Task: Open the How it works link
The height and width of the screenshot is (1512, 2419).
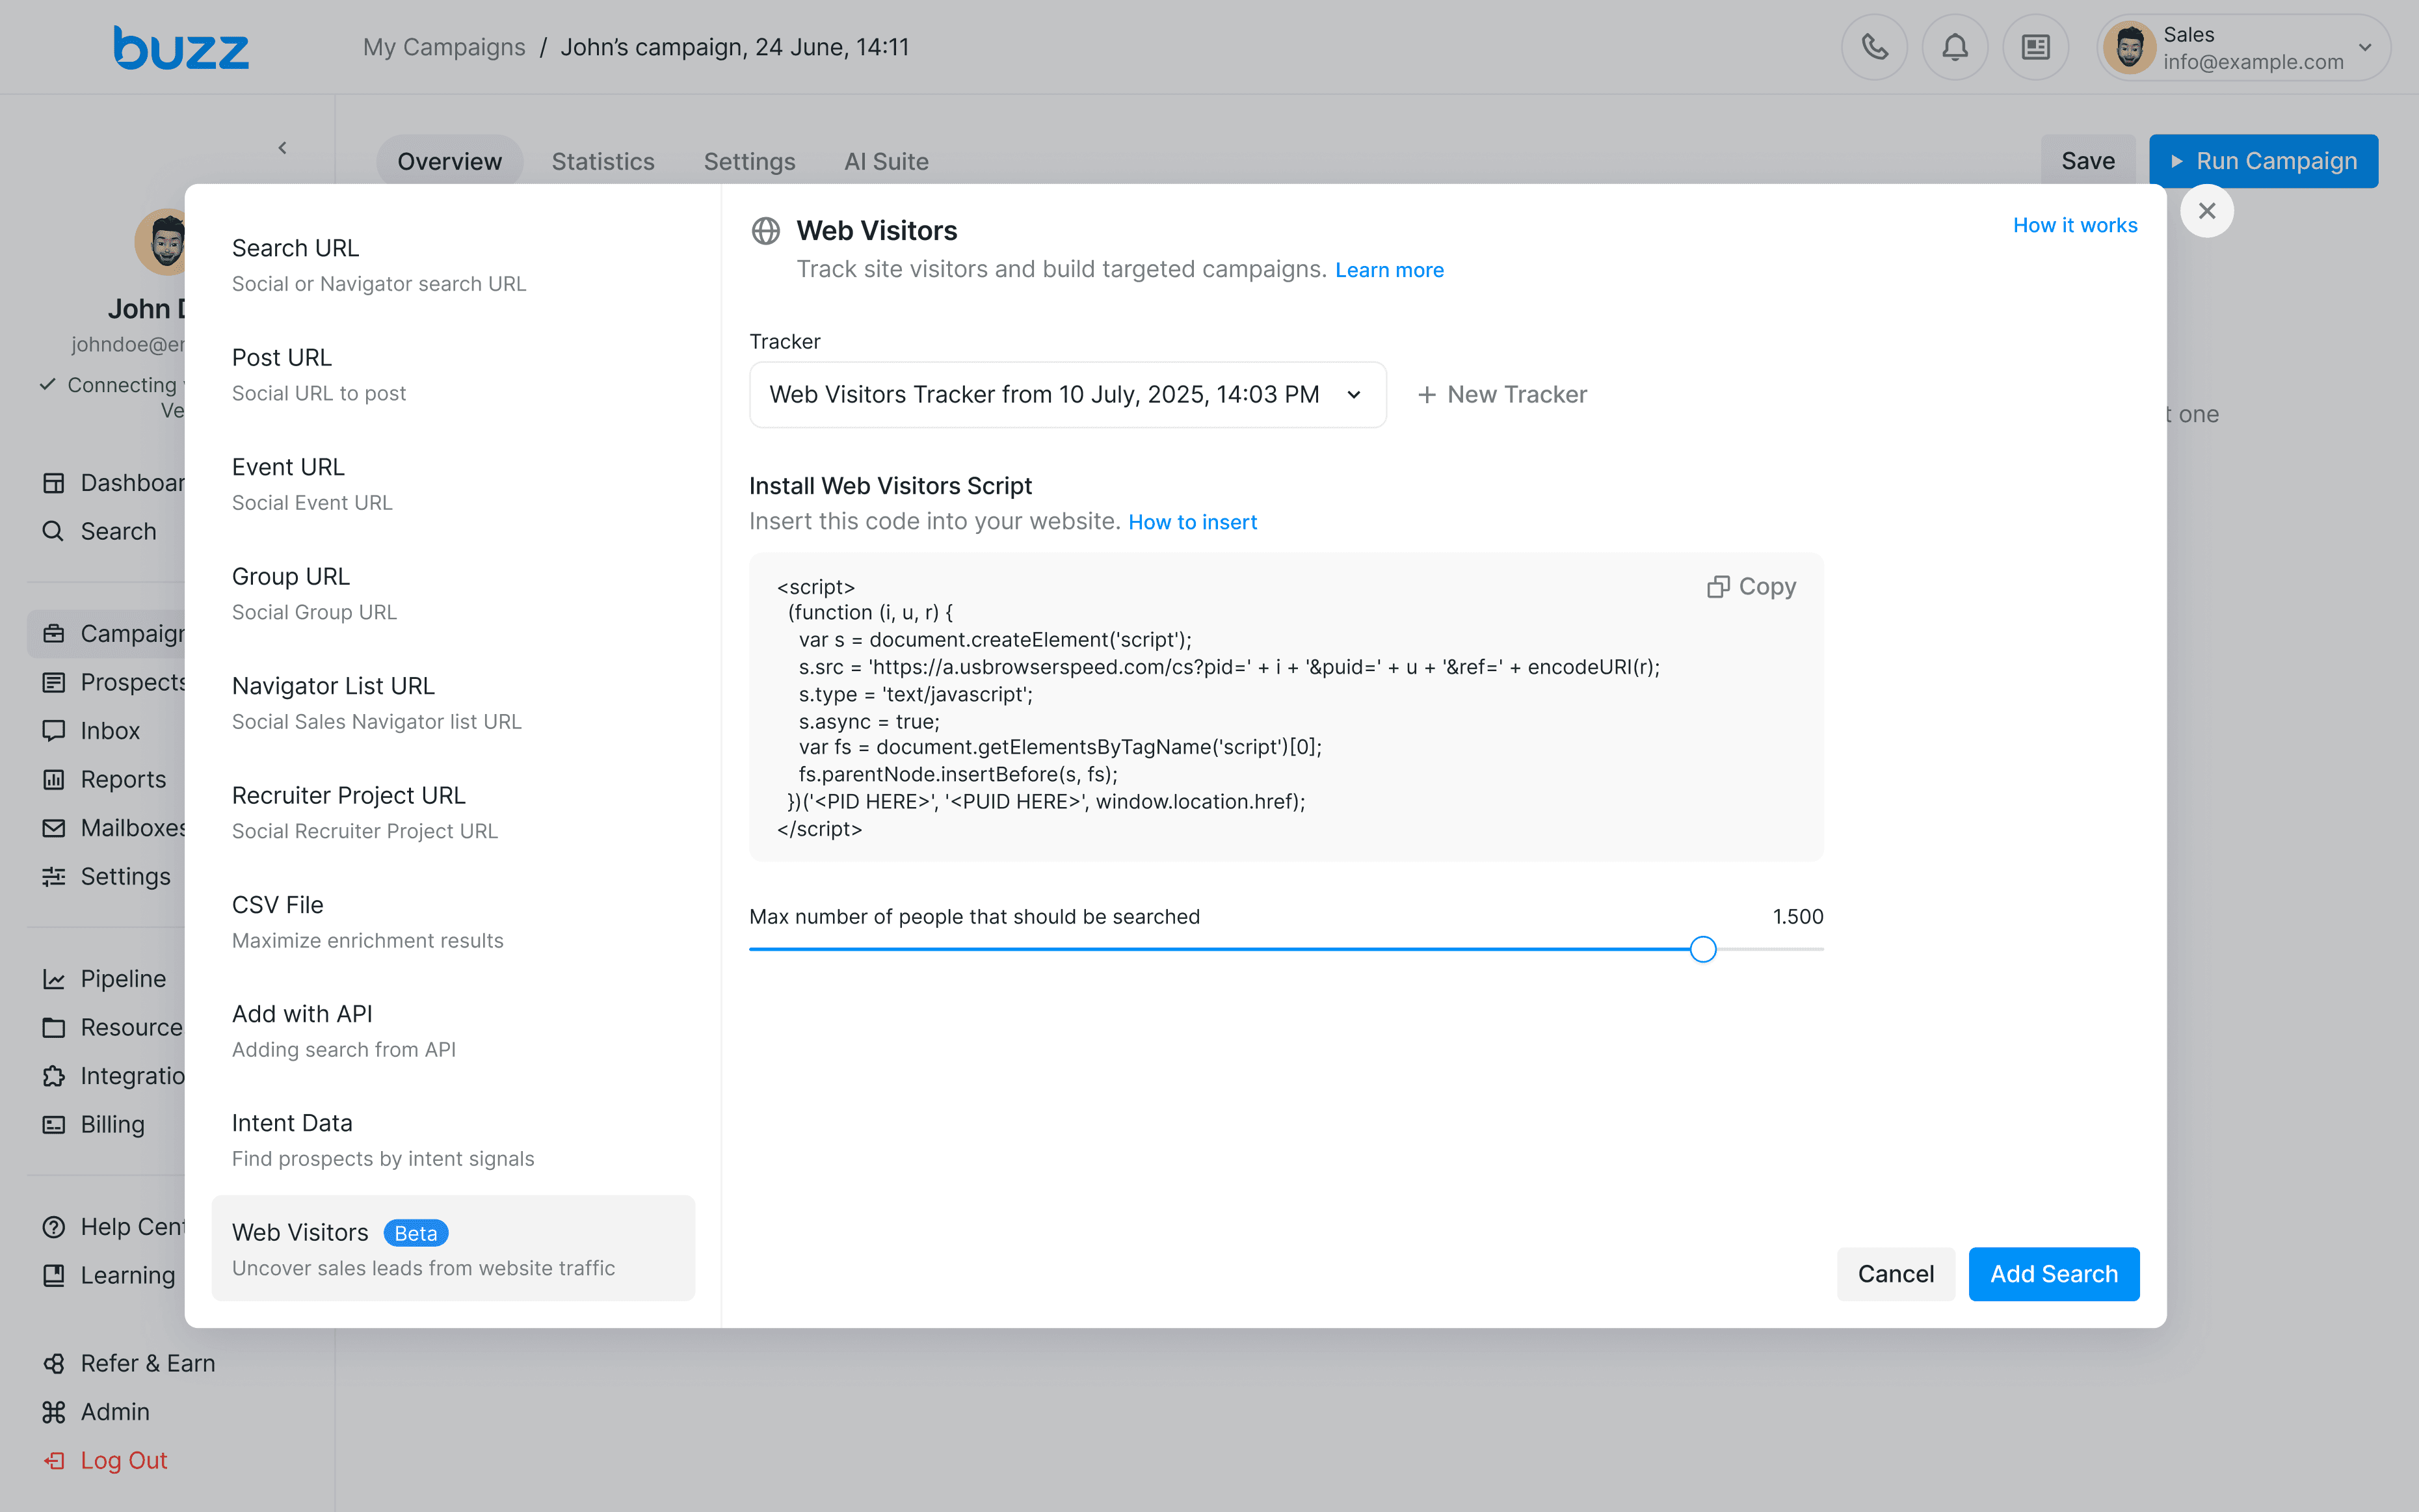Action: [2075, 225]
